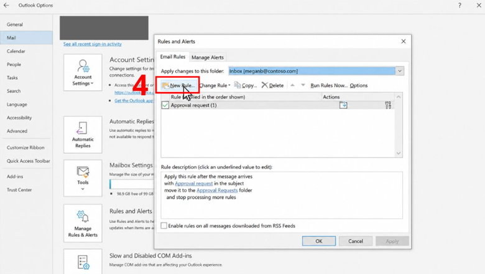Click the Approval Requests folder link
Viewport: 485px width, 274px height.
click(x=217, y=190)
